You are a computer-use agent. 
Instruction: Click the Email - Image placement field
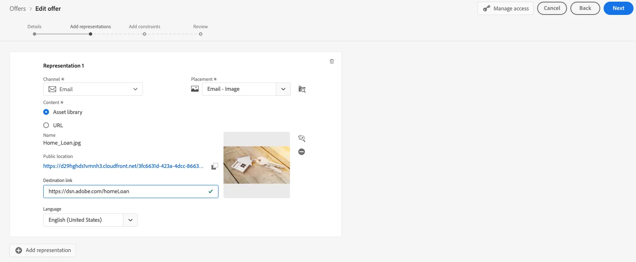(239, 89)
